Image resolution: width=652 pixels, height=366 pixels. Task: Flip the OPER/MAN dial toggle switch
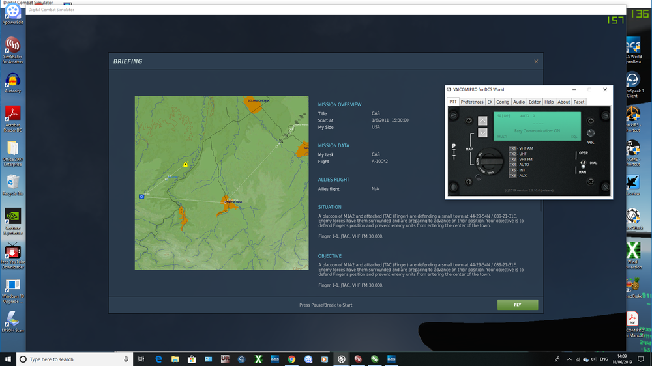coord(583,163)
